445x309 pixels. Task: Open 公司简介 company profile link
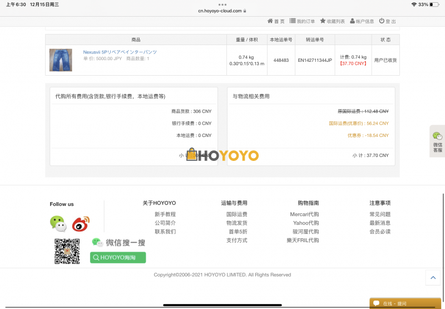coord(165,223)
